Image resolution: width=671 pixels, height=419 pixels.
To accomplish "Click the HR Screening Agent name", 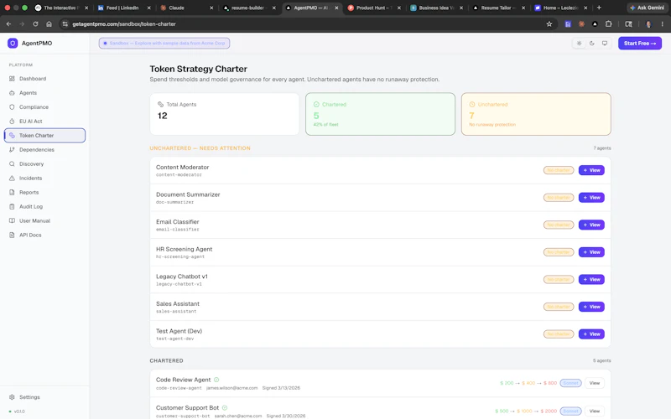I will (184, 249).
